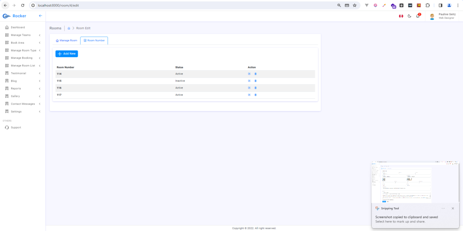Click Room Edit breadcrumb text
Screen dimensions: 463x231
[x=83, y=28]
